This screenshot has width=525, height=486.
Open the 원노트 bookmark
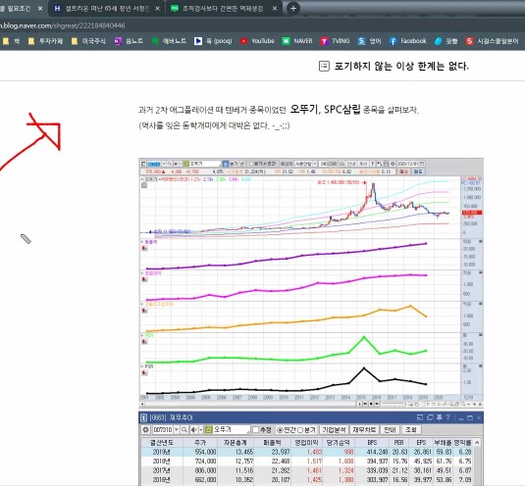pos(129,41)
